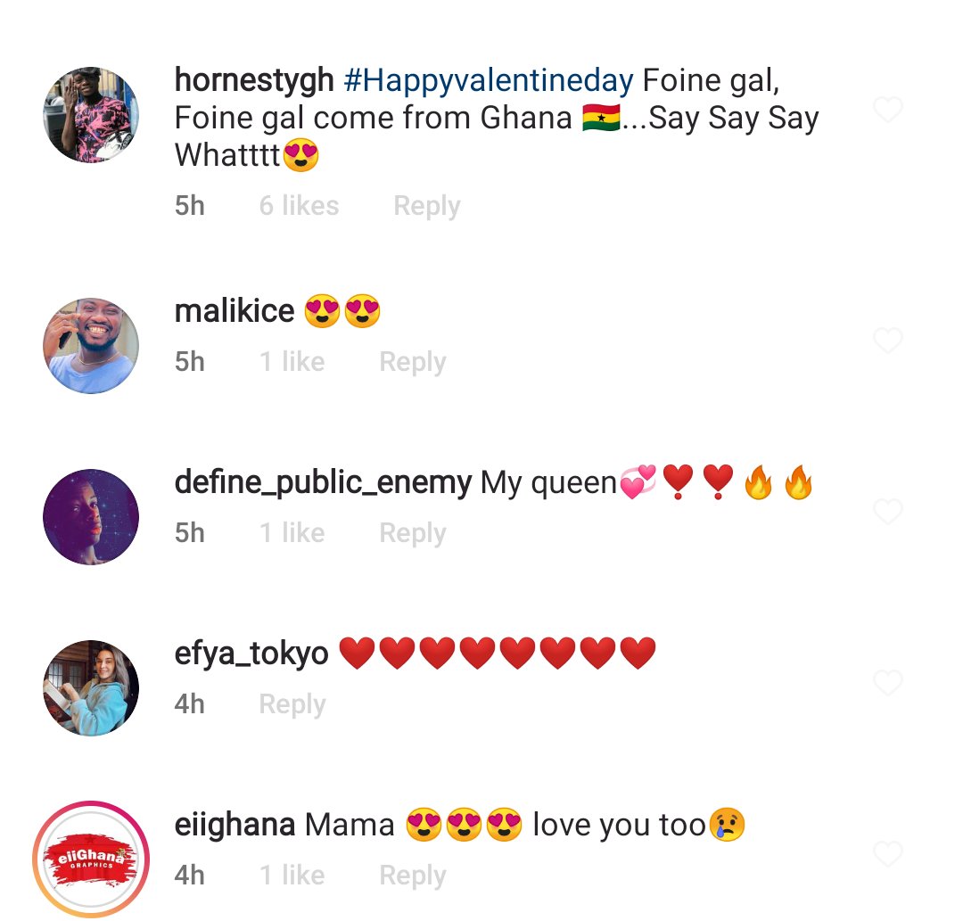Like eiighana's comment with the heart icon
963x921 pixels.
[x=887, y=854]
